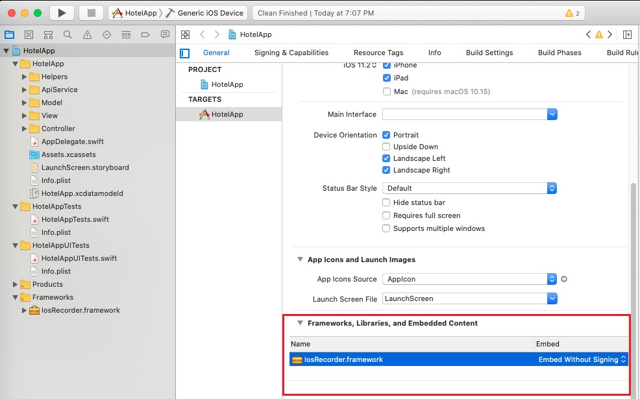Viewport: 640px width, 399px height.
Task: Expand the Helpers folder
Action: click(24, 77)
